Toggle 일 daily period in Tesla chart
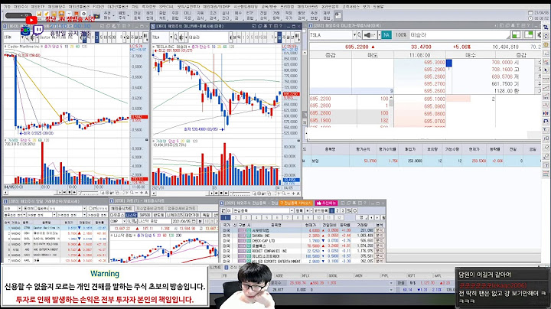The height and width of the screenshot is (309, 551). click(x=280, y=37)
